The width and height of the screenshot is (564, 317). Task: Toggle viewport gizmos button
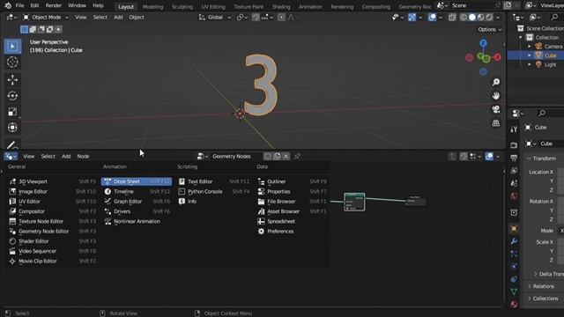pos(412,18)
